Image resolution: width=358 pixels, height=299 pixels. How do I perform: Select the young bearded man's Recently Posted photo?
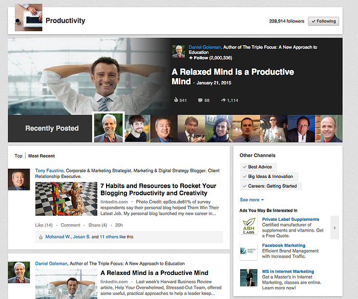coord(137,128)
